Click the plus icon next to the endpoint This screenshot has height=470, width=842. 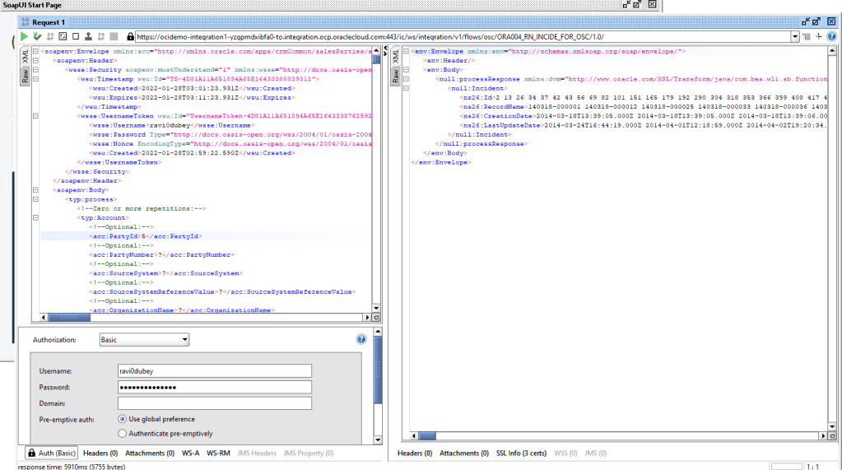click(x=819, y=36)
